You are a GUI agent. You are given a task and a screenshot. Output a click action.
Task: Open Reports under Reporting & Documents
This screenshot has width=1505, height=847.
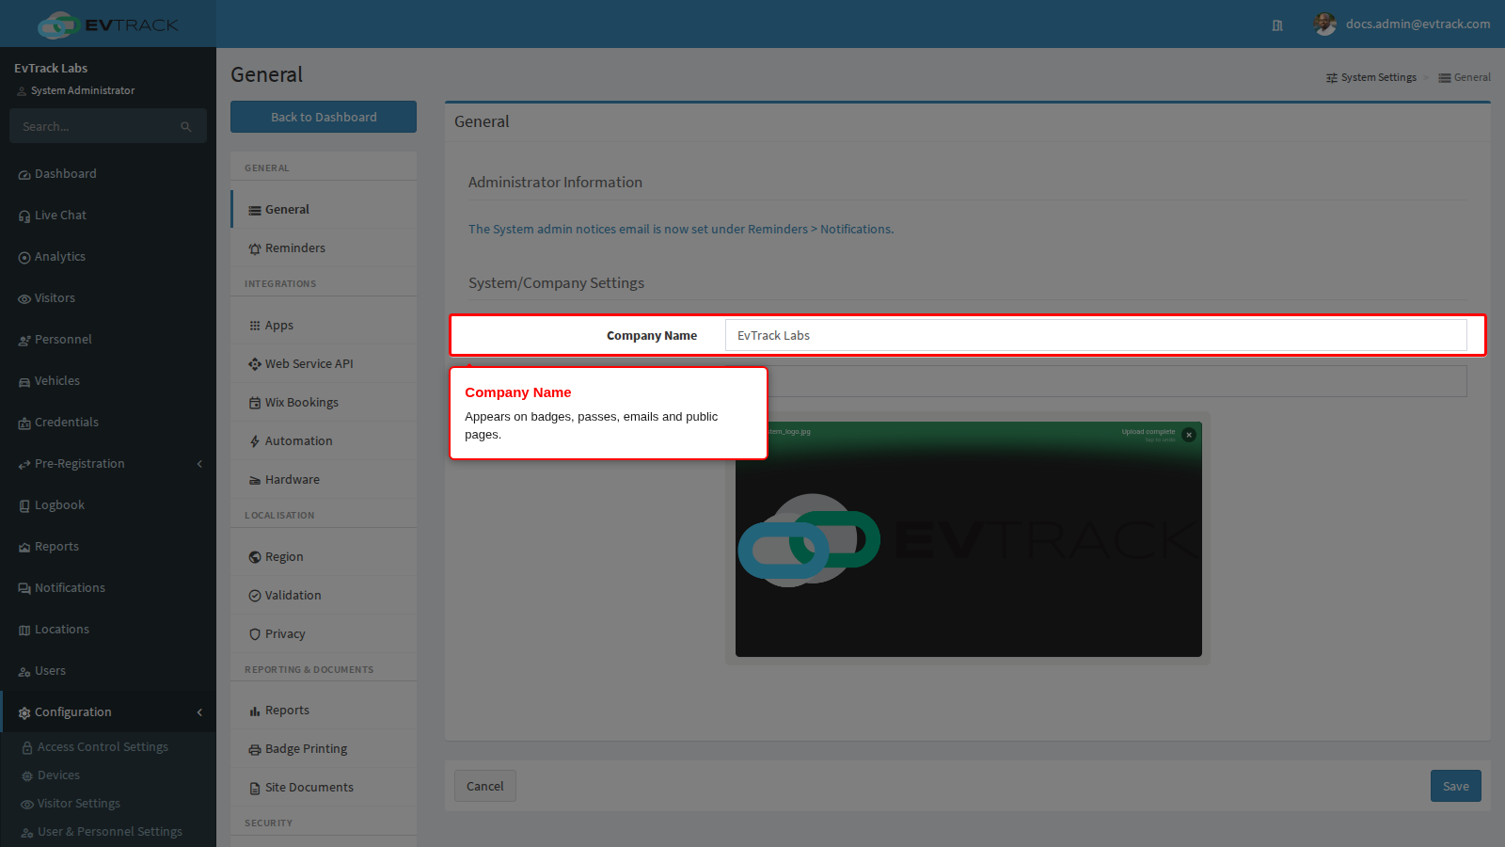pos(324,711)
